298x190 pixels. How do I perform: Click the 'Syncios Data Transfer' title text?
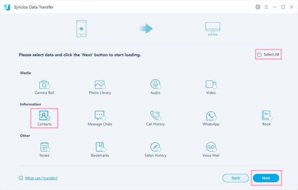tap(34, 7)
